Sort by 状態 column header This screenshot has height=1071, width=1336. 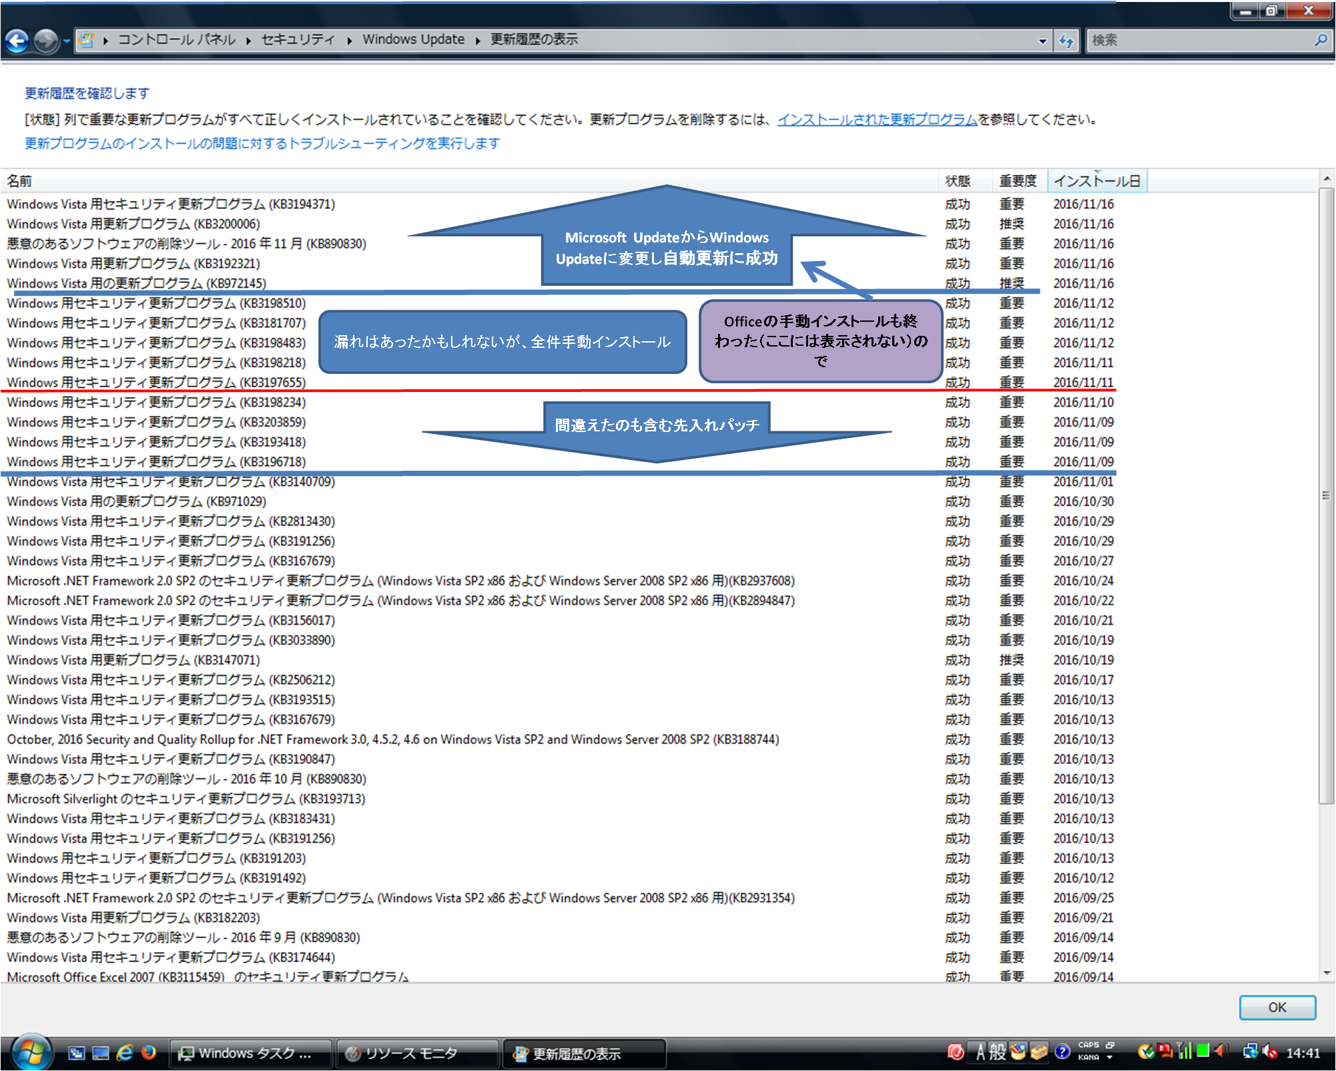(x=966, y=181)
